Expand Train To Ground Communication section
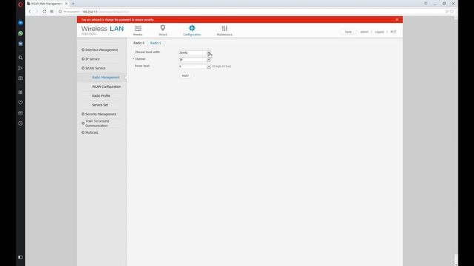The image size is (474, 266). (x=96, y=123)
